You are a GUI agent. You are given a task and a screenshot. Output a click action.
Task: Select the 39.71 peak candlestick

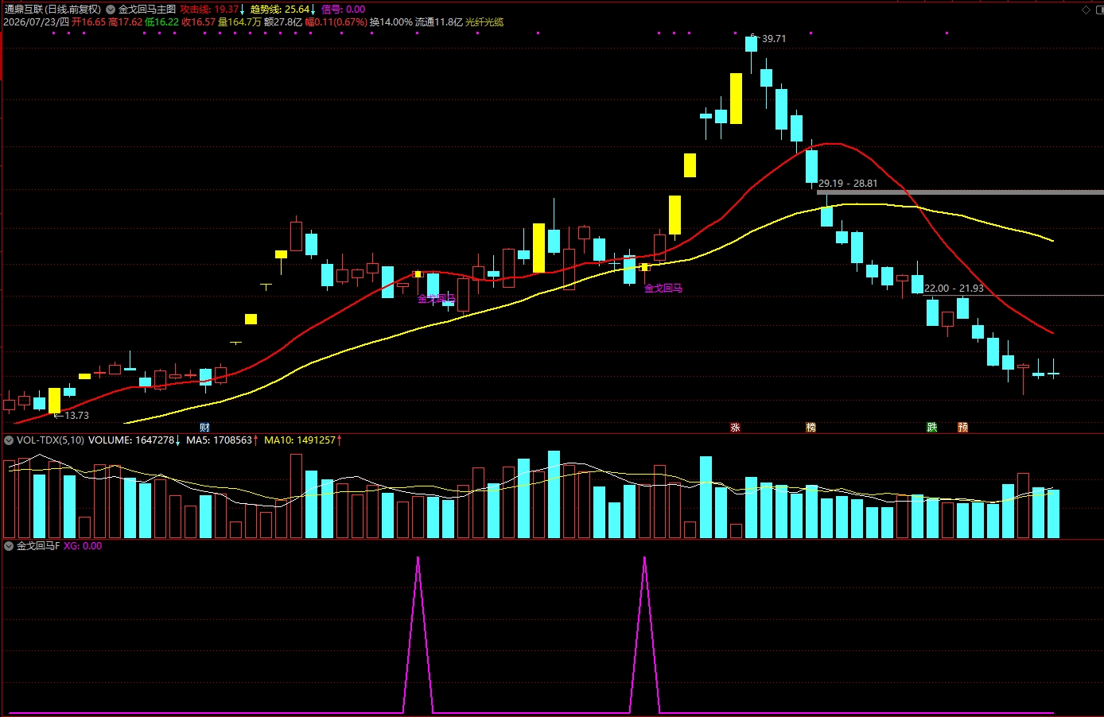coord(751,44)
